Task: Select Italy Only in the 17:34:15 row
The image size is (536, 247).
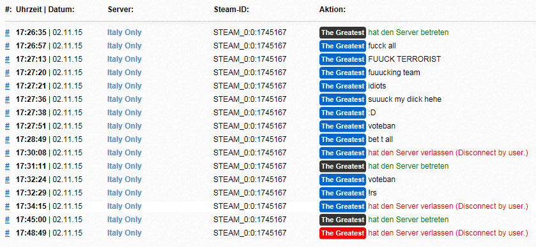Action: (x=125, y=206)
